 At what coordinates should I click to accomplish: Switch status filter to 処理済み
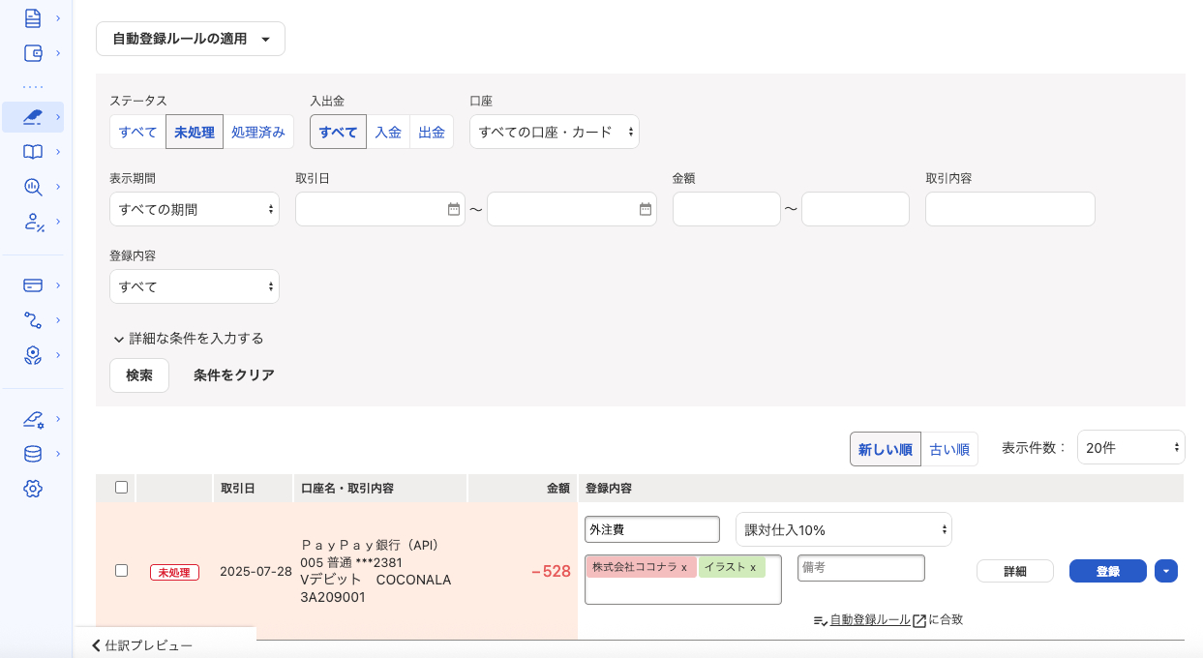point(258,132)
